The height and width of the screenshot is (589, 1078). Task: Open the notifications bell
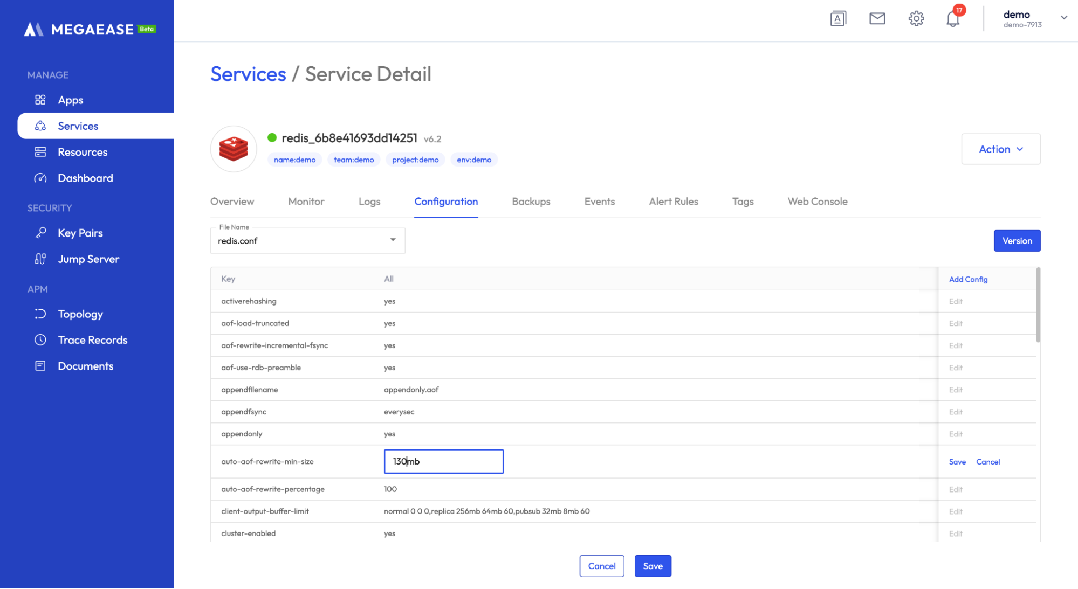click(x=953, y=19)
